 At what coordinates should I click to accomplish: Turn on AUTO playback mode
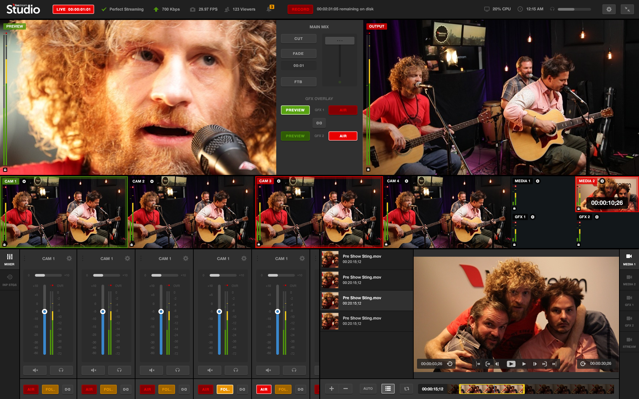368,388
